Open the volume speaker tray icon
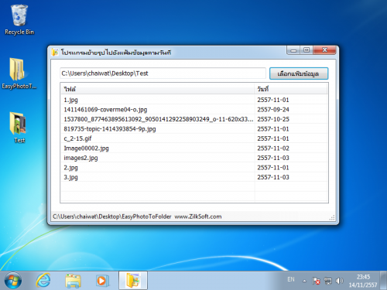This screenshot has width=387, height=290. click(x=339, y=281)
